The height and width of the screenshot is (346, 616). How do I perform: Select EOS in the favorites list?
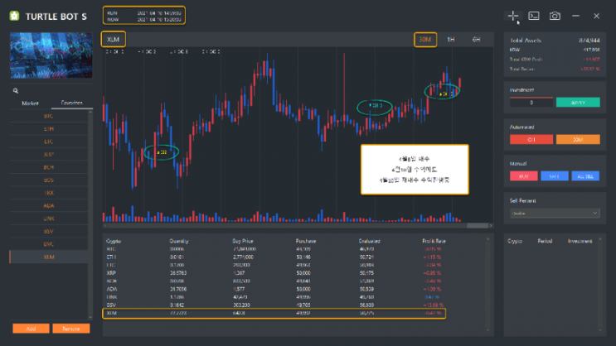(x=49, y=180)
